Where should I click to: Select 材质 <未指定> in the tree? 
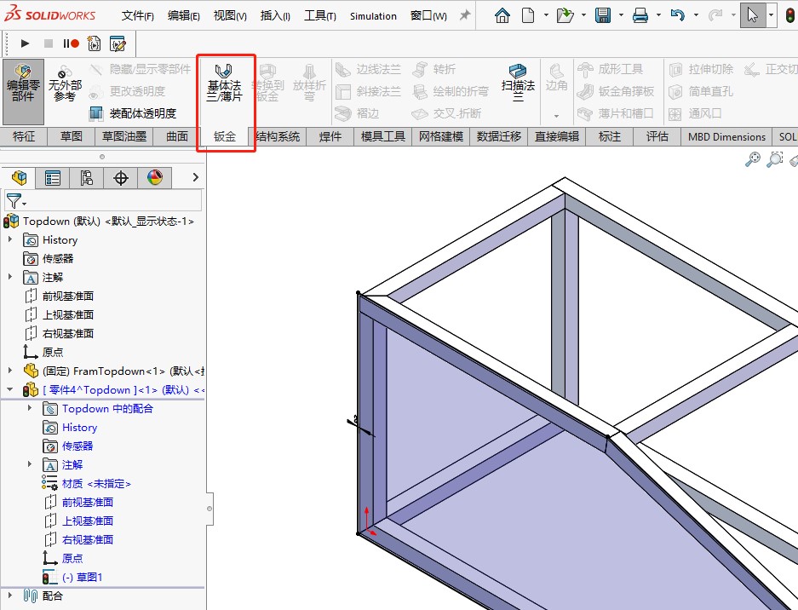click(87, 483)
